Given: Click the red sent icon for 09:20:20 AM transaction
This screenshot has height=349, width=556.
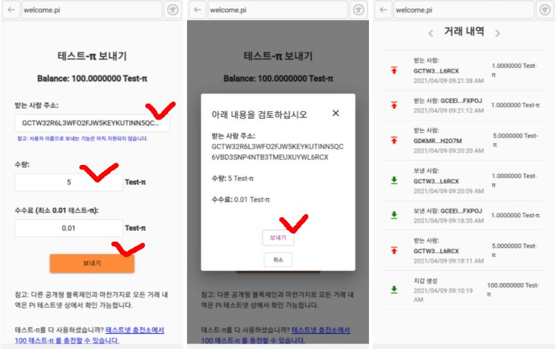Looking at the screenshot, I should 394,140.
